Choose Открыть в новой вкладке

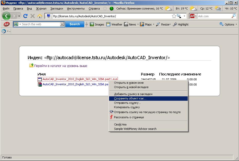(148, 87)
